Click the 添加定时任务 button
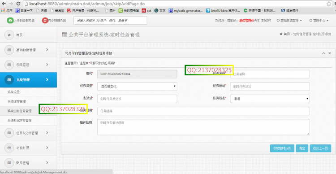The image size is (336, 174). [282, 148]
